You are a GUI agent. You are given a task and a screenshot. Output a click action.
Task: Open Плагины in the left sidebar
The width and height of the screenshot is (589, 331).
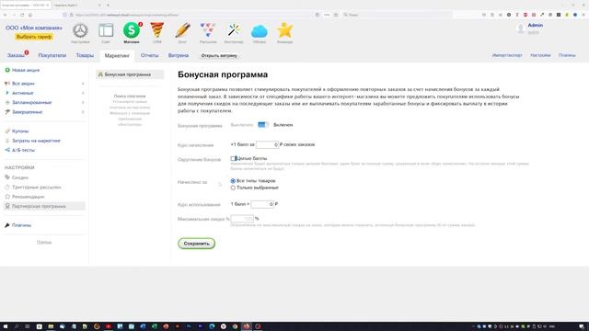pos(21,225)
